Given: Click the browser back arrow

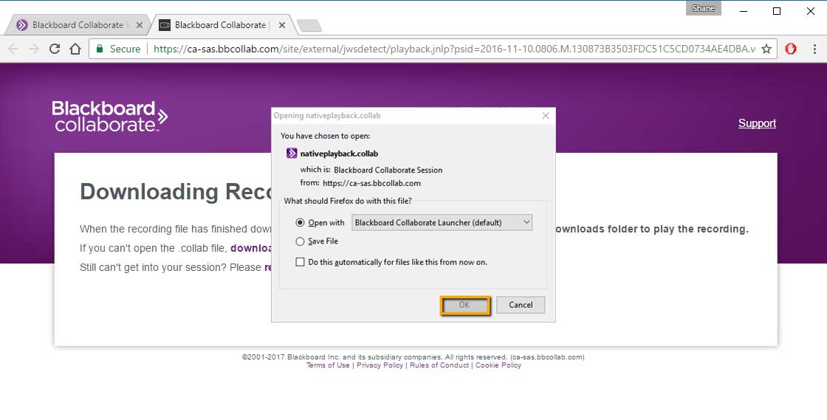Looking at the screenshot, I should point(13,49).
